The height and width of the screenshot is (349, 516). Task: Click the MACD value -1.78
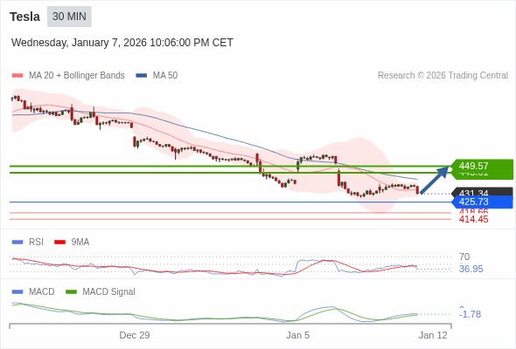pos(470,314)
